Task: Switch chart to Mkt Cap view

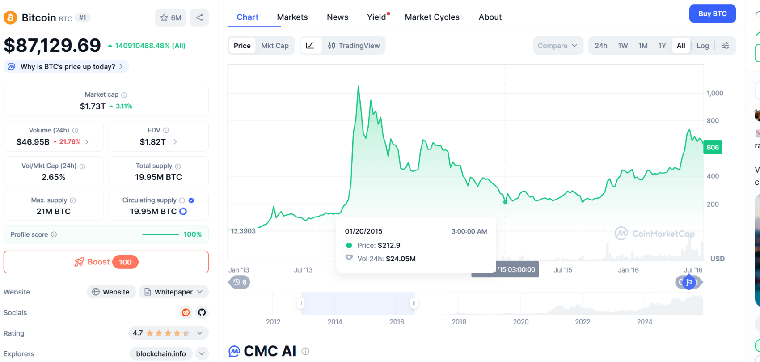Action: click(274, 46)
